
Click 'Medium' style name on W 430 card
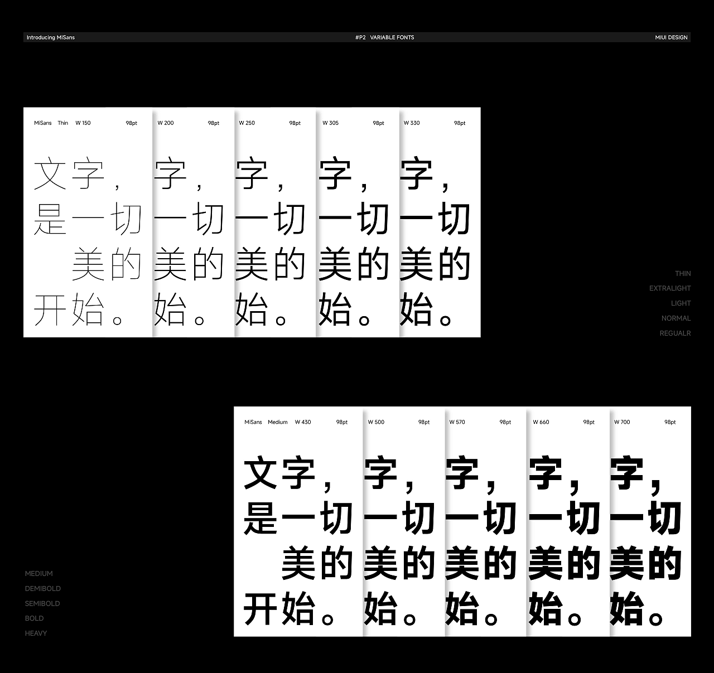pyautogui.click(x=278, y=422)
